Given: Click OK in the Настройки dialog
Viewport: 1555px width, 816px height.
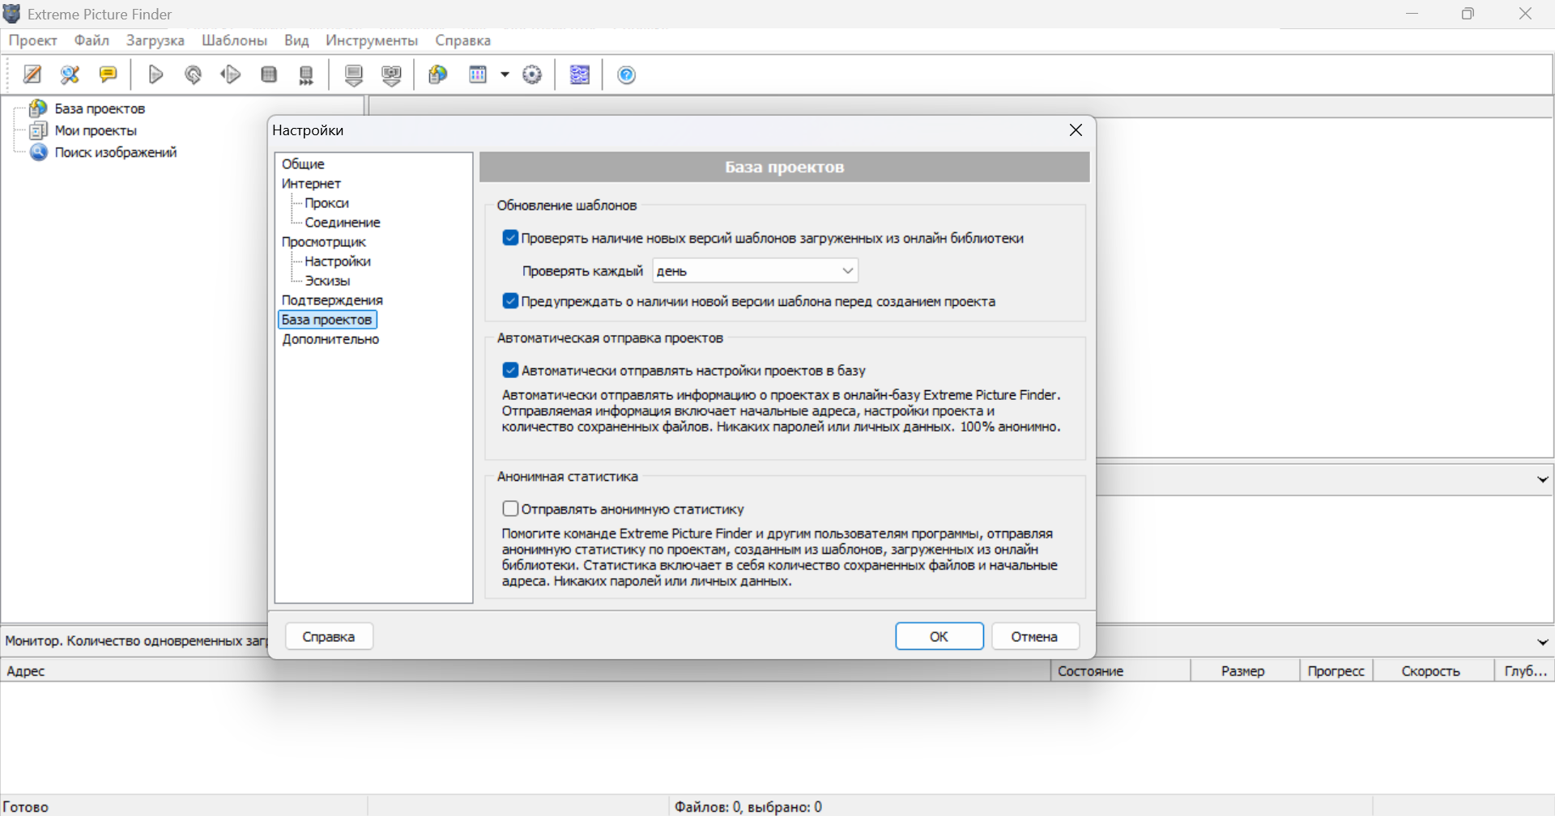Looking at the screenshot, I should coord(939,636).
